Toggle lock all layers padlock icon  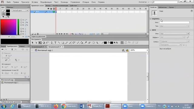pyautogui.click(x=51, y=9)
